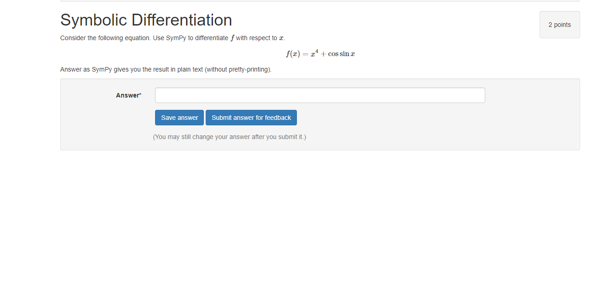Click the instruction text about SymPy

(172, 38)
